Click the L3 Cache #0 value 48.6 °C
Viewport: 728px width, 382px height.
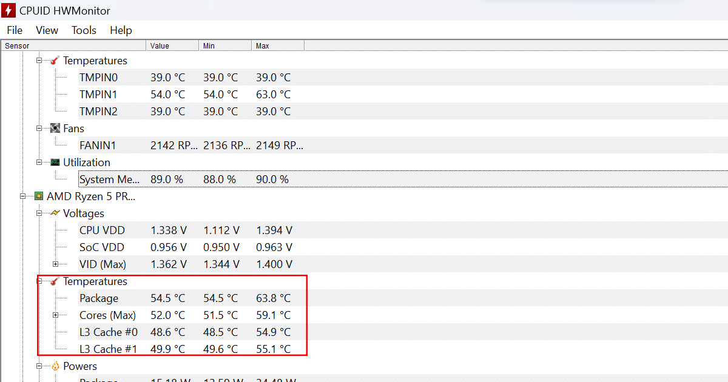[x=168, y=332]
